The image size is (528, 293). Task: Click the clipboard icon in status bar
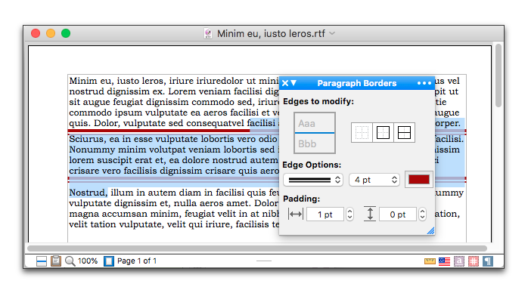(x=56, y=261)
